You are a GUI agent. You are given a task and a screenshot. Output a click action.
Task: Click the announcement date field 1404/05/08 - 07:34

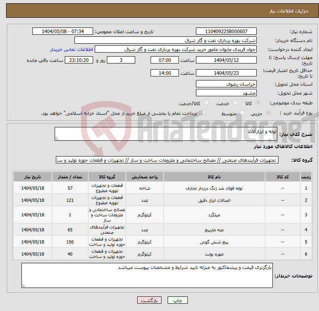point(63,31)
